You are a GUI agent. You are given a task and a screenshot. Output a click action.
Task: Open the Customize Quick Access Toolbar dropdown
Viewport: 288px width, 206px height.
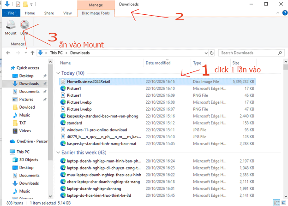pos(31,5)
